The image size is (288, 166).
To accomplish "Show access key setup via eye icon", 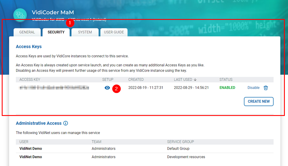I will [x=107, y=88].
